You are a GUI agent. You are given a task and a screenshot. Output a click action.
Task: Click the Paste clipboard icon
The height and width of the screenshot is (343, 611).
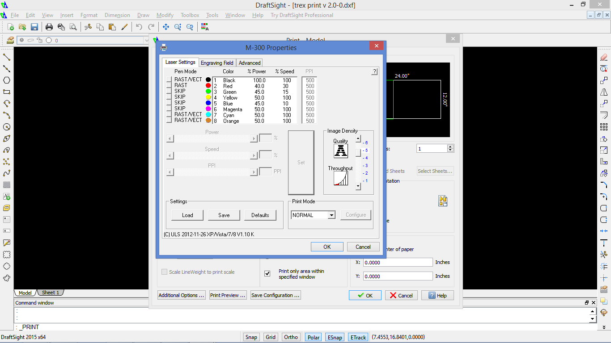click(x=112, y=27)
